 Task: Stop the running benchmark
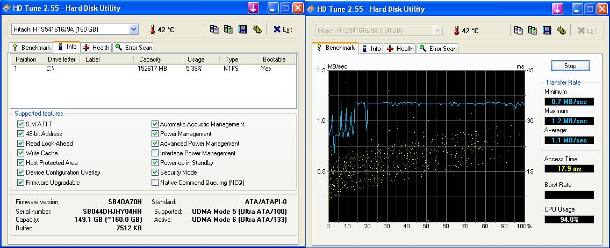570,65
